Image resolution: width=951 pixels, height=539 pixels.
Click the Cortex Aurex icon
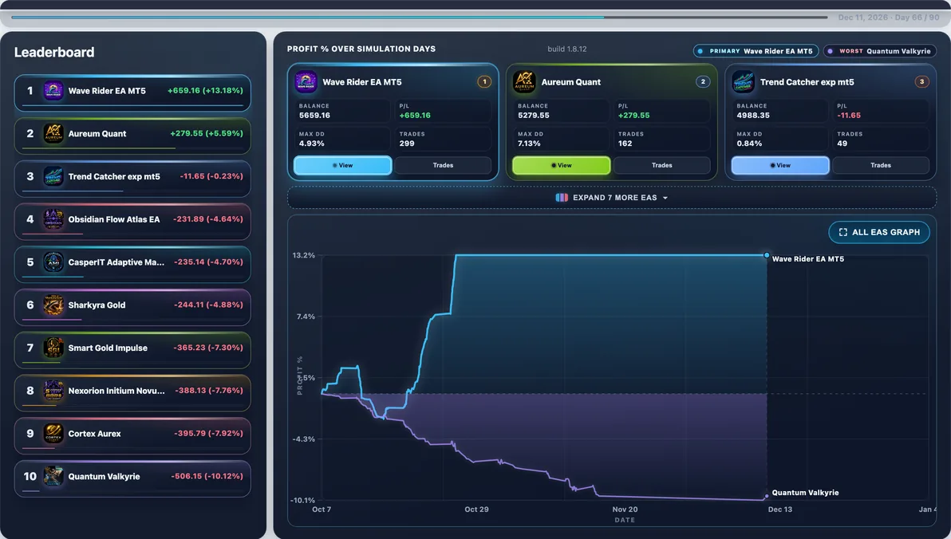click(53, 434)
